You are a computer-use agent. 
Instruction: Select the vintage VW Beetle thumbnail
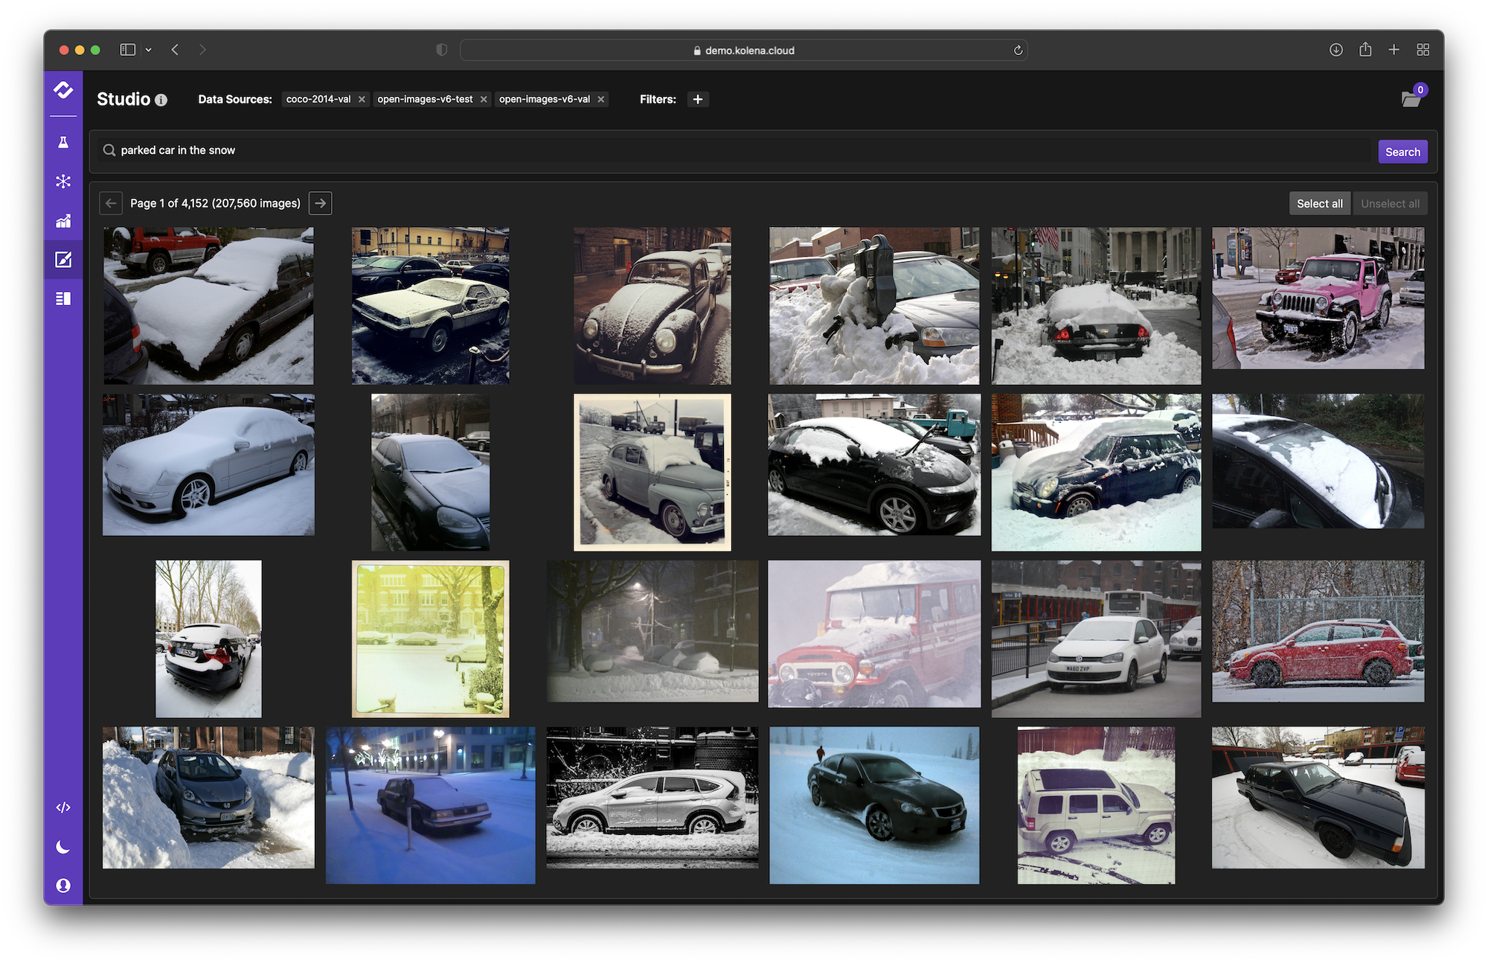click(x=652, y=306)
